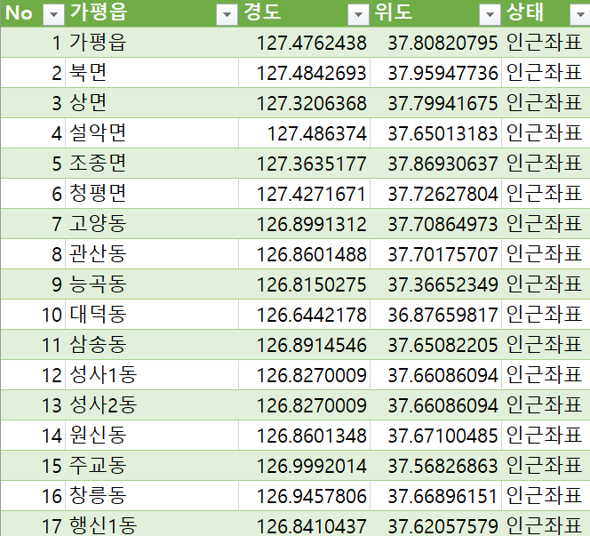Select the 원신동 cell
Image resolution: width=590 pixels, height=536 pixels.
point(152,436)
